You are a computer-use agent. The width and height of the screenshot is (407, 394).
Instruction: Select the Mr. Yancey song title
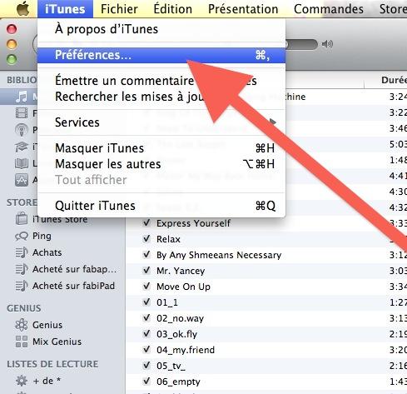[181, 271]
